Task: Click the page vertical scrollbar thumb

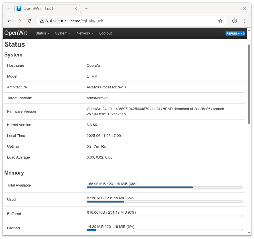Action: pyautogui.click(x=249, y=84)
